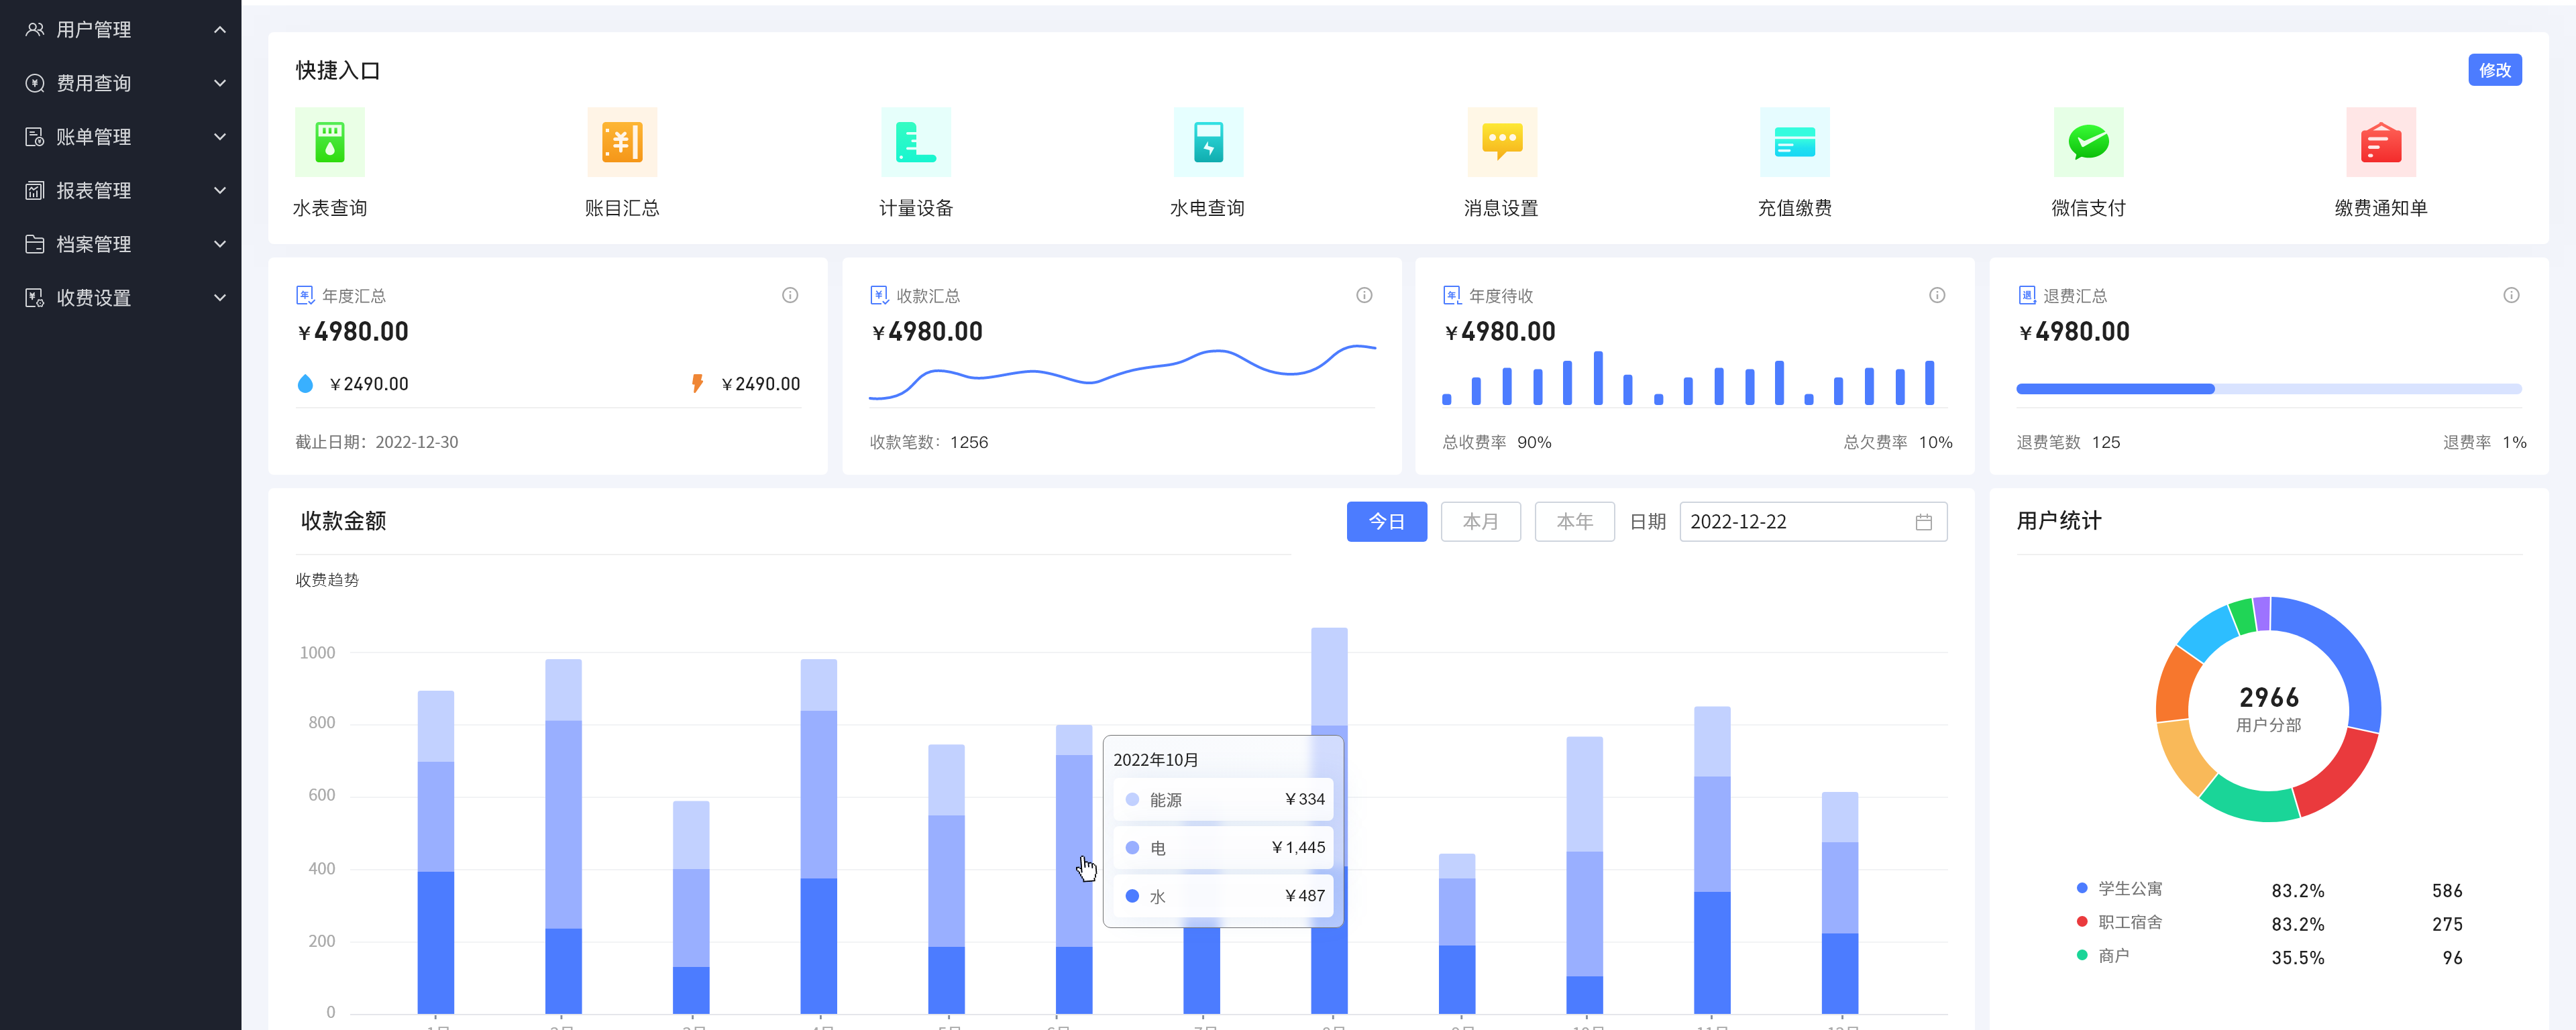Click the info icon on 退费汇总 card
Viewport: 2576px width, 1030px height.
coord(2511,295)
